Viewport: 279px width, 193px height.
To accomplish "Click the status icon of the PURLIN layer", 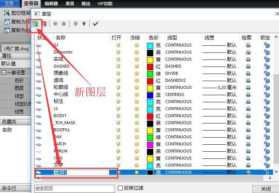I will point(38,151).
